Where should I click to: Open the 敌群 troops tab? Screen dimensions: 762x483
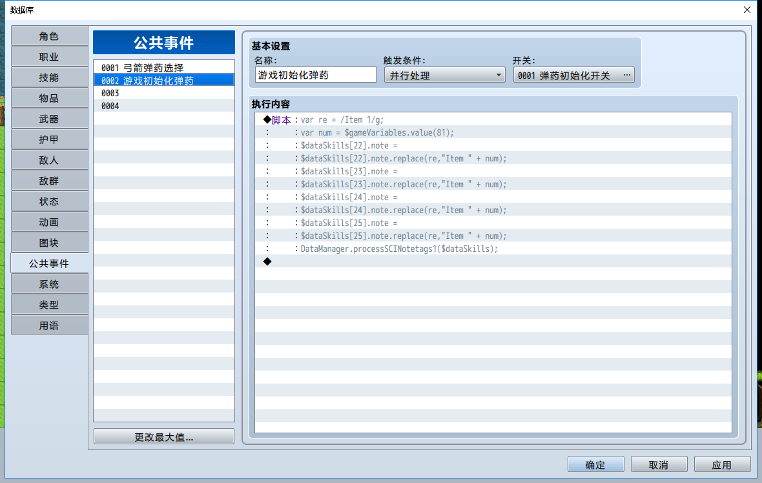pos(49,181)
